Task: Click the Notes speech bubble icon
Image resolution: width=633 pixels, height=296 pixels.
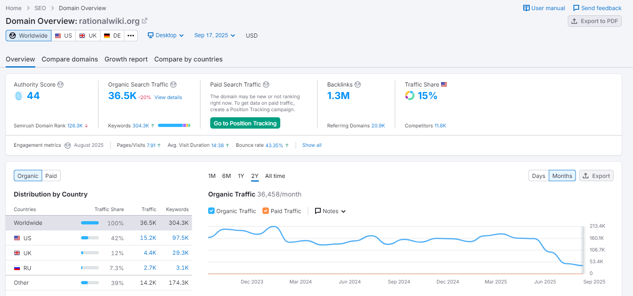Action: click(318, 211)
